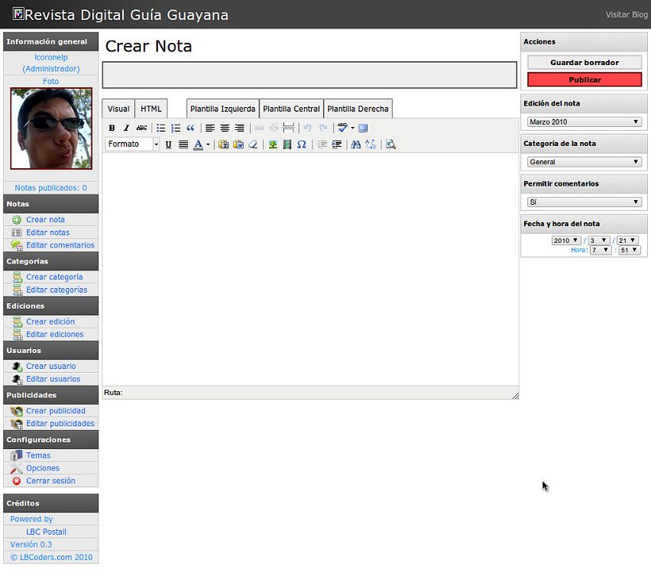Open find tool with binoculars icon
Image resolution: width=651 pixels, height=573 pixels.
point(356,144)
